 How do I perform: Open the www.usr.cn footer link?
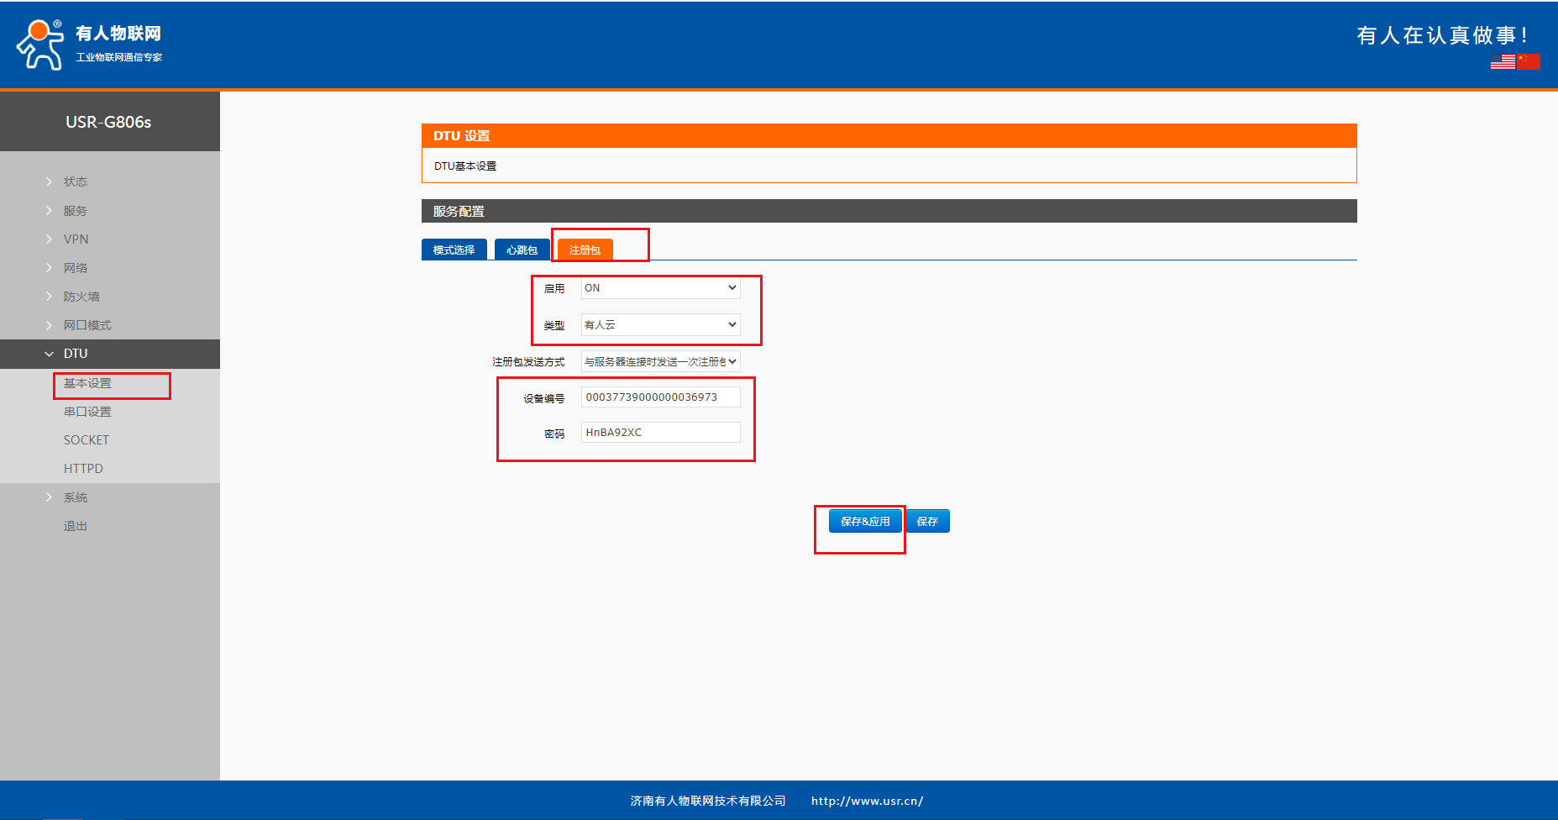pos(867,802)
